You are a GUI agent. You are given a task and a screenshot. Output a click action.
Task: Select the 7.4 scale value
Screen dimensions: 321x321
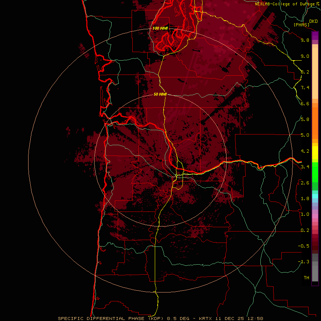tap(305, 88)
